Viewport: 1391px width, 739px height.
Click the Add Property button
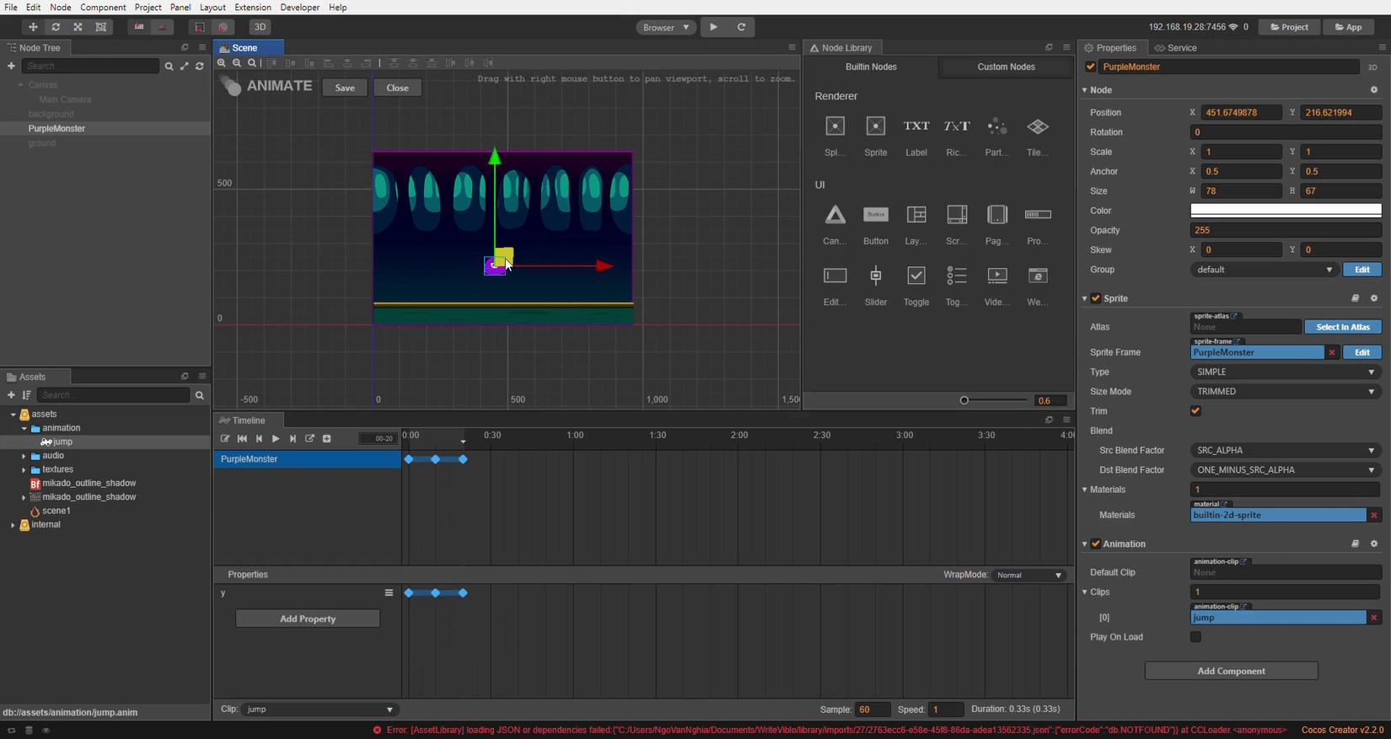pyautogui.click(x=308, y=619)
